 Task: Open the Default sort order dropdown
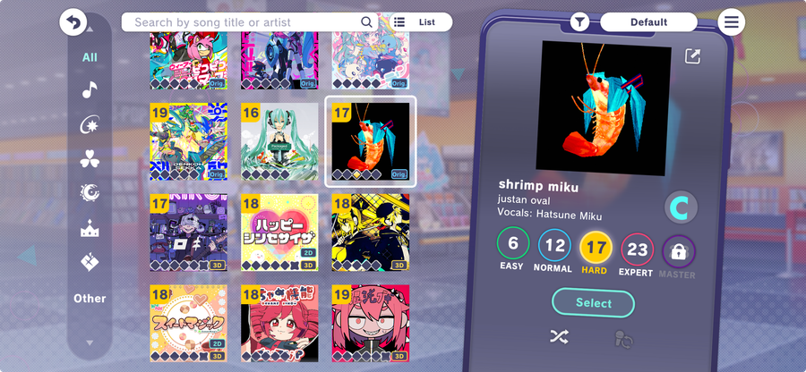pos(648,22)
